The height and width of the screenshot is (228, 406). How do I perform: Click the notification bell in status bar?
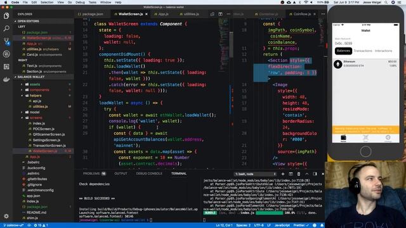(322, 225)
